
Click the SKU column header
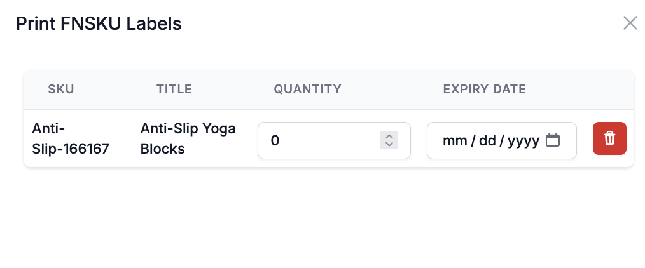[61, 89]
